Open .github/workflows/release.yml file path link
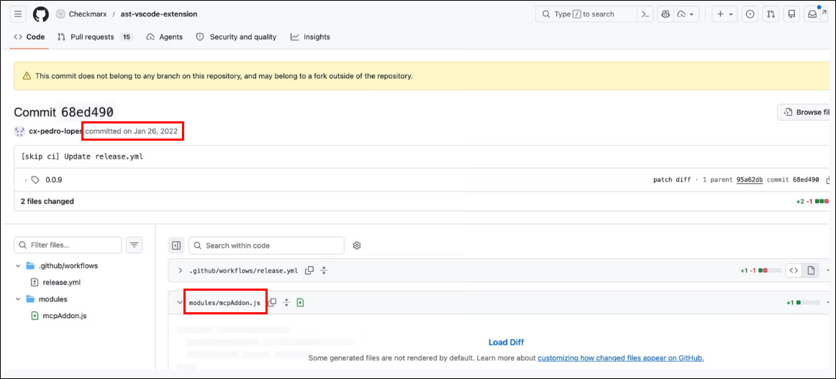The height and width of the screenshot is (379, 836). (244, 271)
